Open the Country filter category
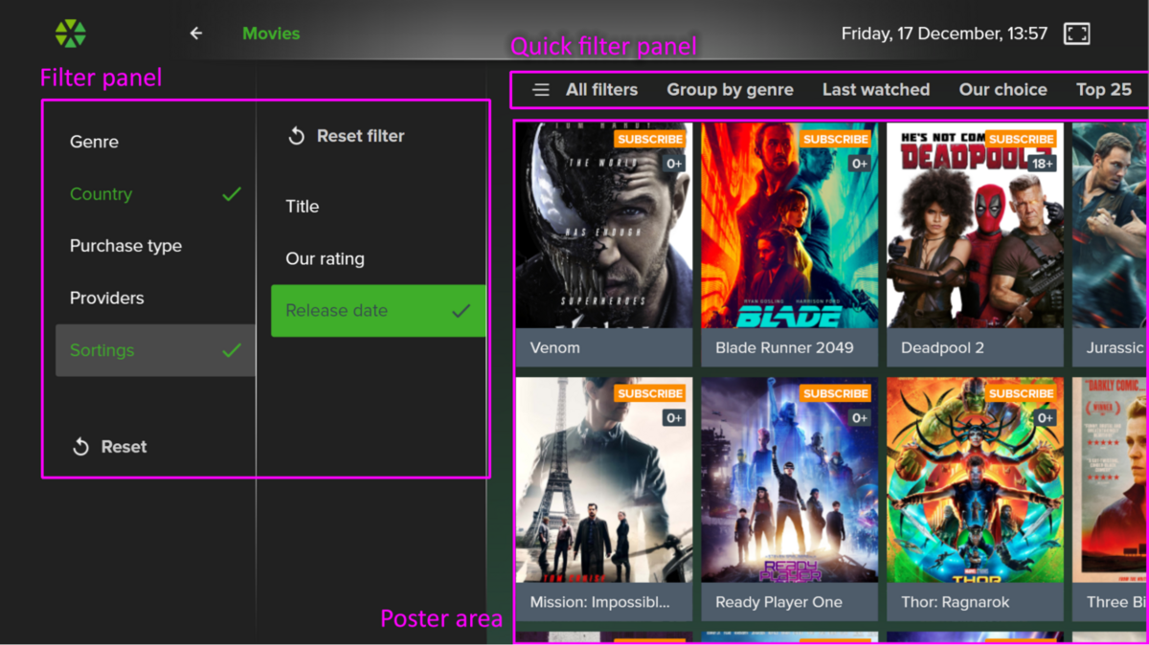The image size is (1149, 645). [155, 194]
